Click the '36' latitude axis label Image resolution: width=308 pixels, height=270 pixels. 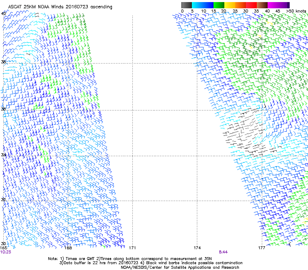[3, 109]
